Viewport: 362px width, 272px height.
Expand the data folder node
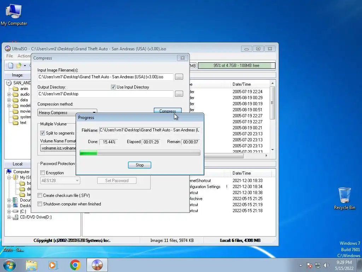click(9, 100)
